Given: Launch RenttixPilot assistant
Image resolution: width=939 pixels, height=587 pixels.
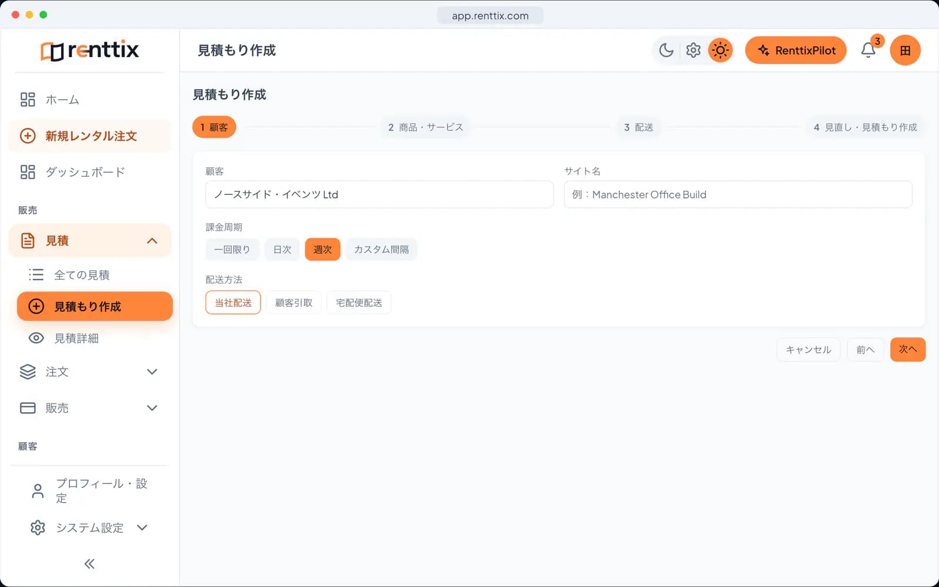Looking at the screenshot, I should 796,50.
